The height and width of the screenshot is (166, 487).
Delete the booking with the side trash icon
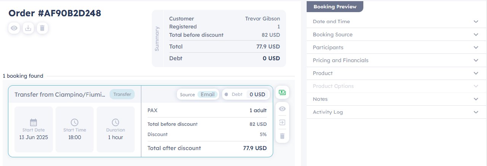tap(282, 136)
